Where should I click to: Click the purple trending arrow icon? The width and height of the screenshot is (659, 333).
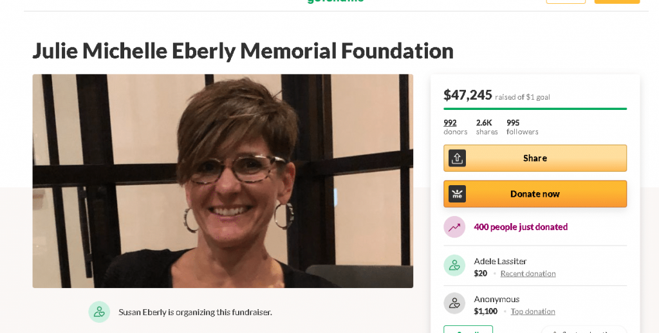pyautogui.click(x=454, y=227)
